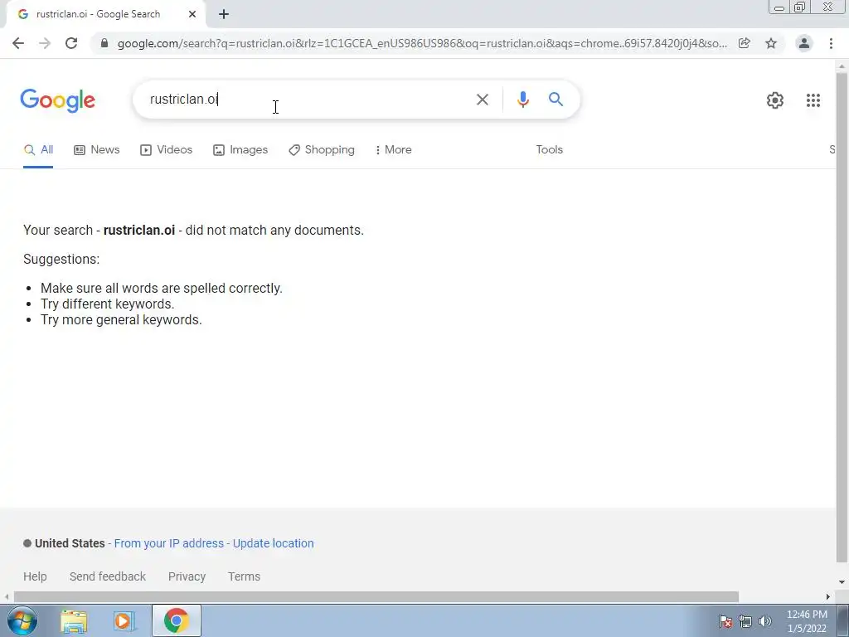Start voice search with the microphone

pyautogui.click(x=522, y=100)
